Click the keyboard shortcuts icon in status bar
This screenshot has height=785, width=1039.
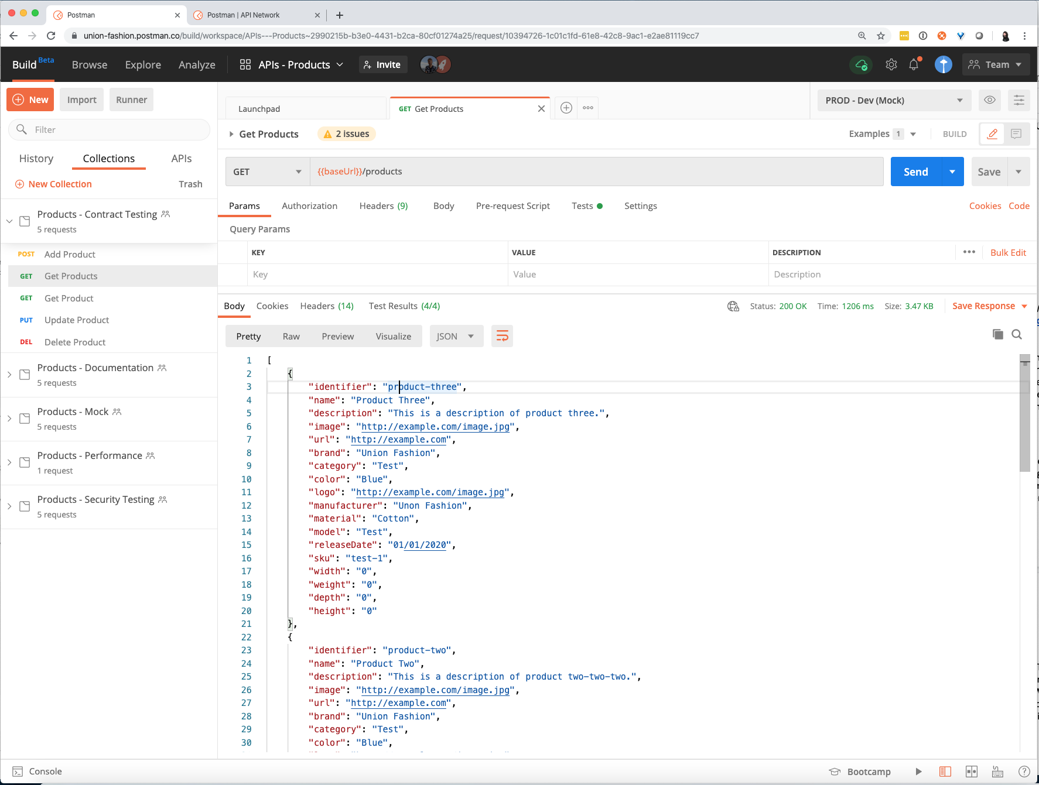click(997, 772)
